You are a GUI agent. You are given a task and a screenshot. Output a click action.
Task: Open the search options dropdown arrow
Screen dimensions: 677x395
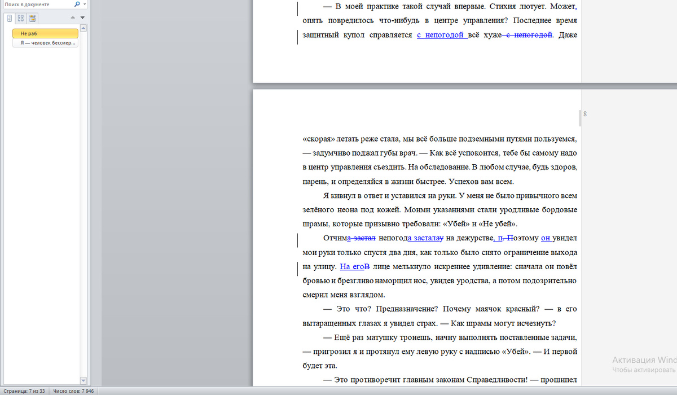click(x=85, y=5)
